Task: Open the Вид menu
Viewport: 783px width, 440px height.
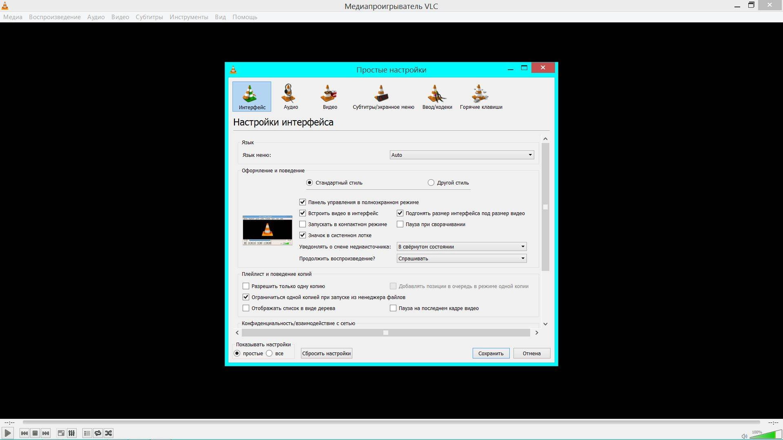Action: (x=220, y=17)
